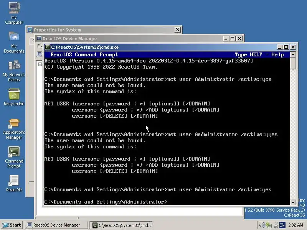Click the cmd.exe title bar system icon
The image size is (307, 230).
click(47, 47)
